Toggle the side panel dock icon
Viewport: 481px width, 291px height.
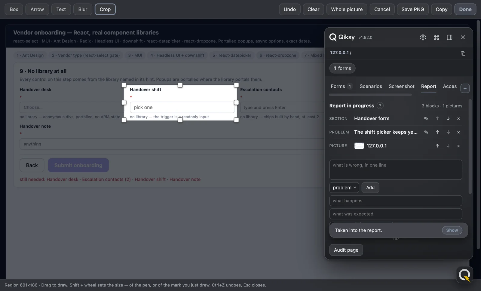coord(449,37)
